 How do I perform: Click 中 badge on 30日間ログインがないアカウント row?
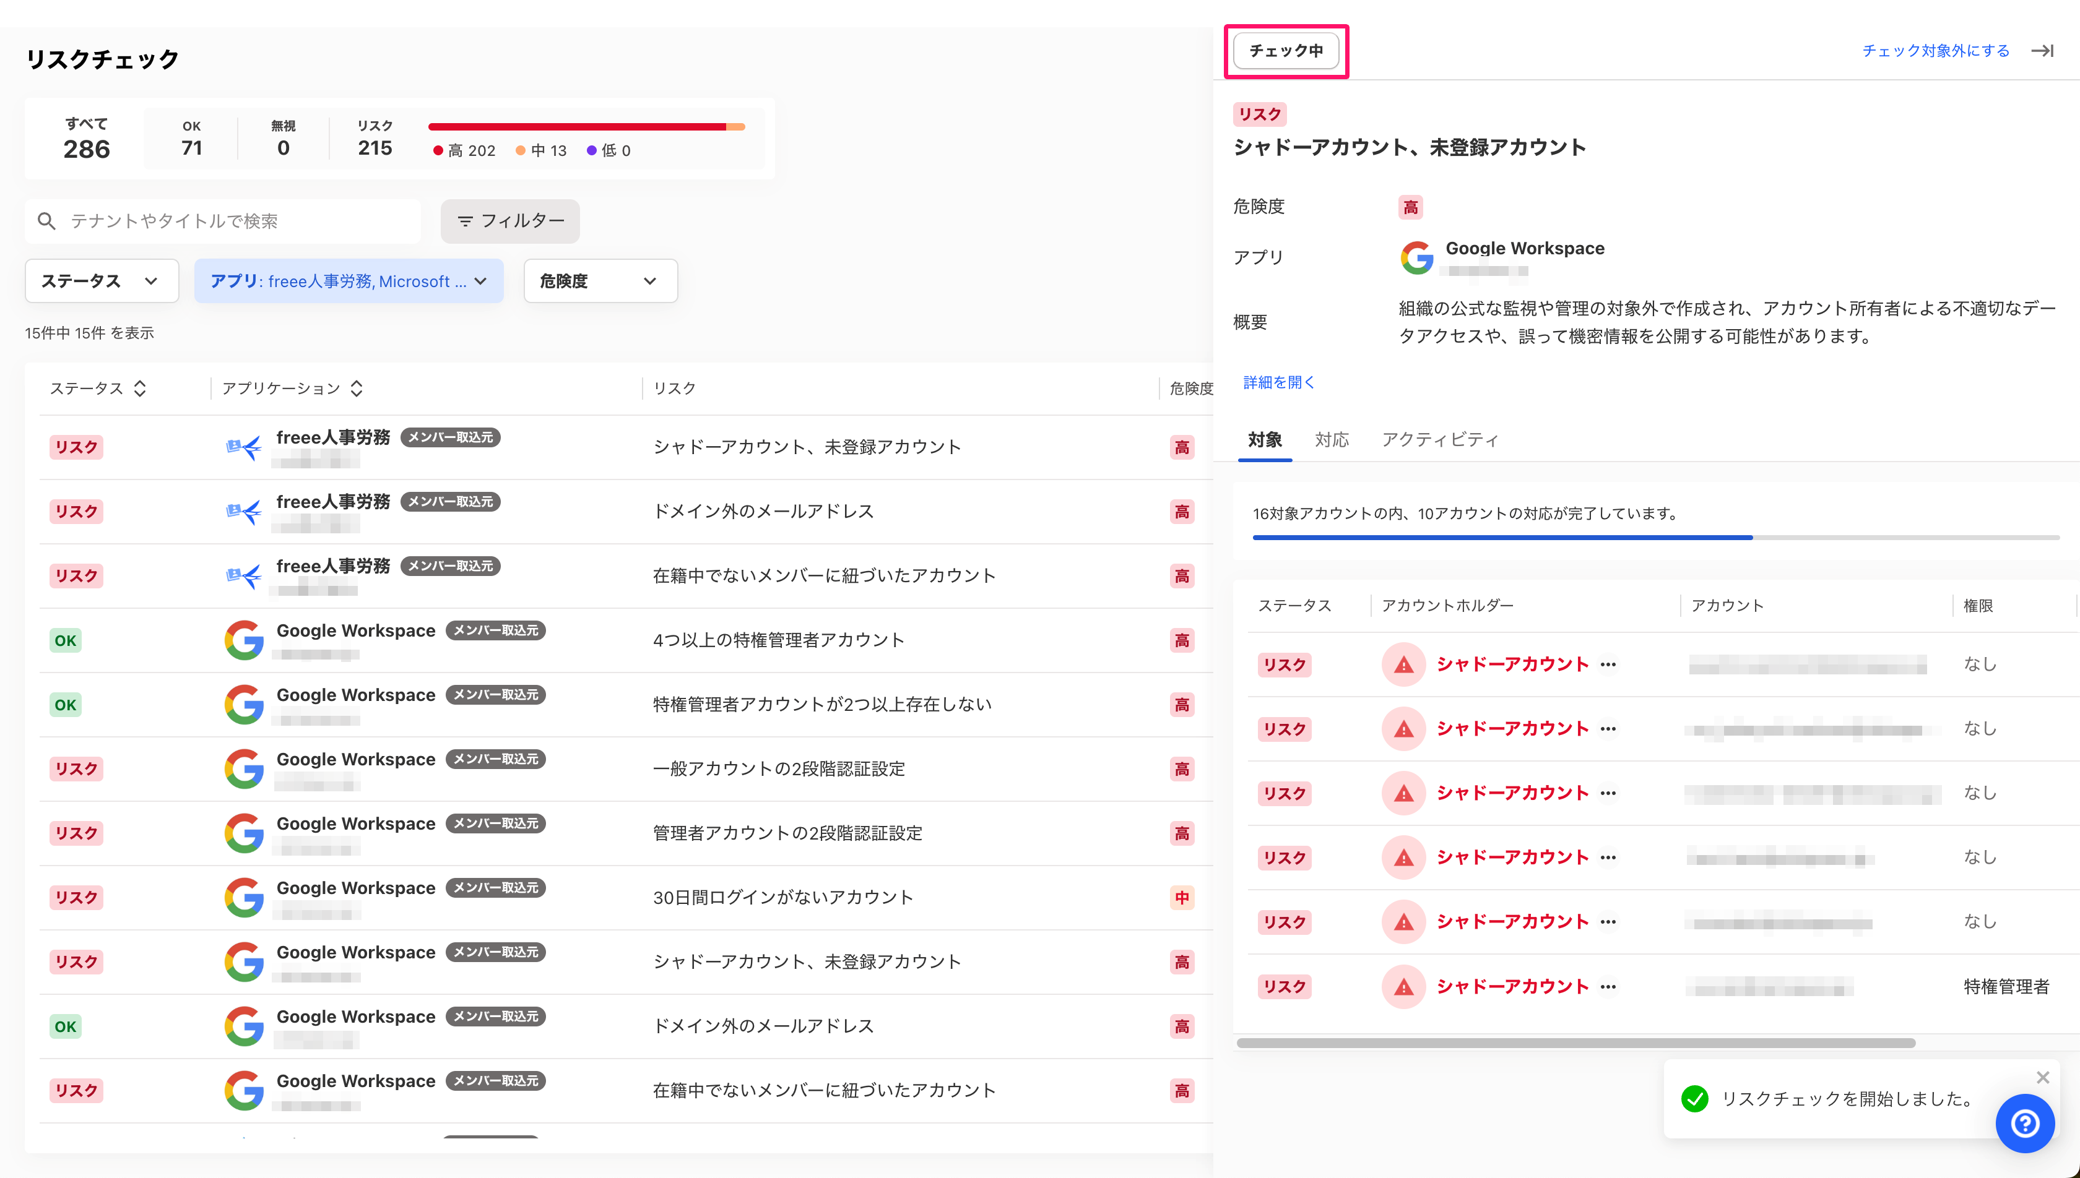(x=1182, y=897)
